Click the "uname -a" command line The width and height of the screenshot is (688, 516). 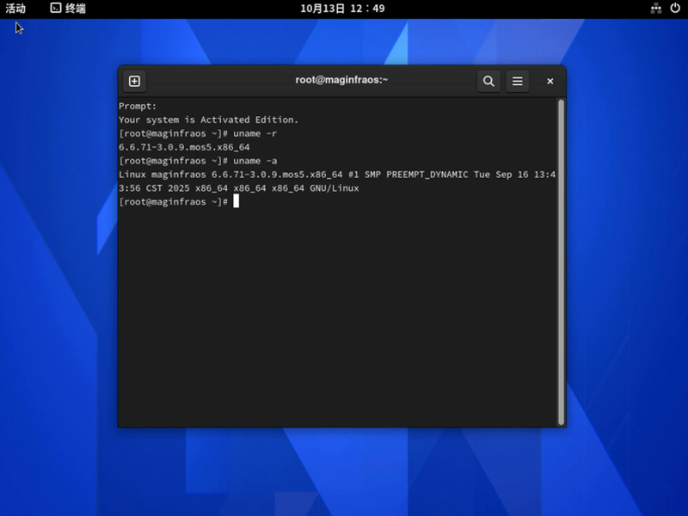tap(255, 161)
